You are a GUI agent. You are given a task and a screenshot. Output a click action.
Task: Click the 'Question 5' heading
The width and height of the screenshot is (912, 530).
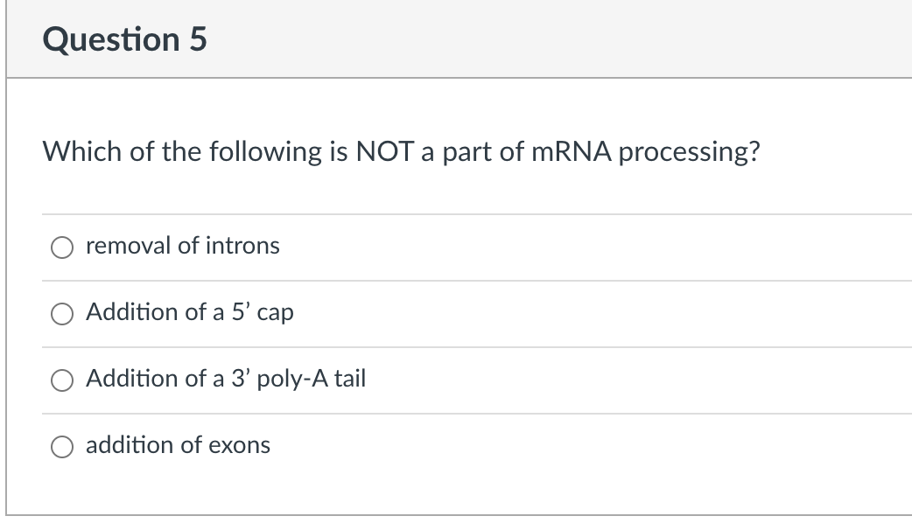pyautogui.click(x=124, y=39)
